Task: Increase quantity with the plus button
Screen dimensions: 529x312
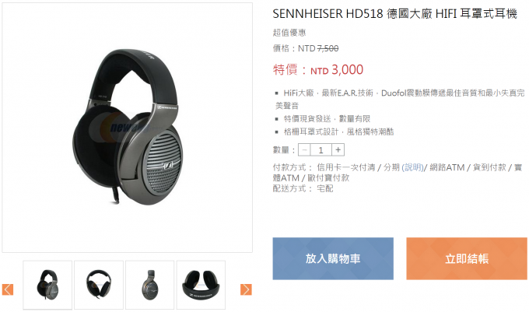Action: pyautogui.click(x=338, y=149)
